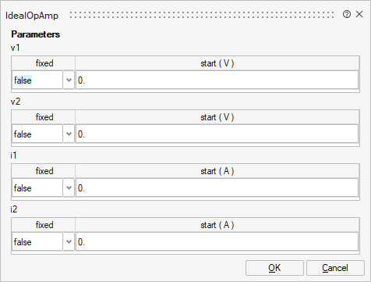Image resolution: width=371 pixels, height=282 pixels.
Task: Edit the i1 start current field
Action: [217, 188]
